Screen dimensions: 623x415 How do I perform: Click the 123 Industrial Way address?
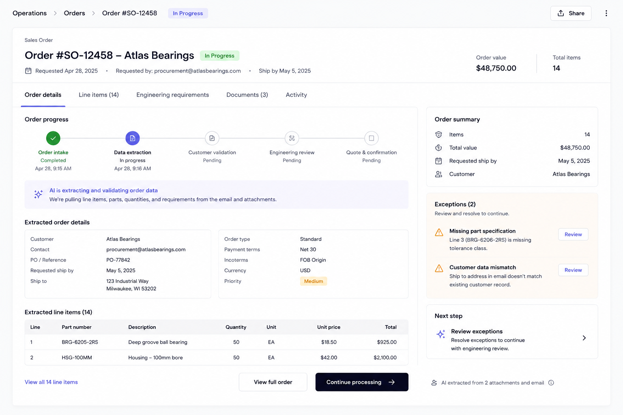(127, 281)
